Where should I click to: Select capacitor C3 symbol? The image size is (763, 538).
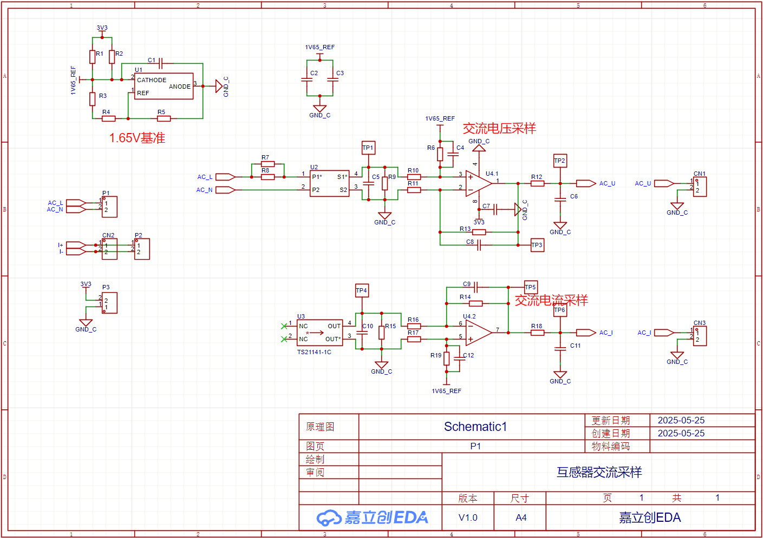(x=333, y=79)
